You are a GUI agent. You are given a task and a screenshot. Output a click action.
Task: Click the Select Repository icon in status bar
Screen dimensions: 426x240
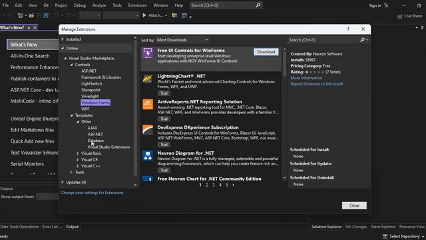point(385,236)
